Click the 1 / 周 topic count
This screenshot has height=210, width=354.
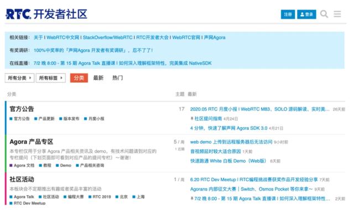coord(179,180)
